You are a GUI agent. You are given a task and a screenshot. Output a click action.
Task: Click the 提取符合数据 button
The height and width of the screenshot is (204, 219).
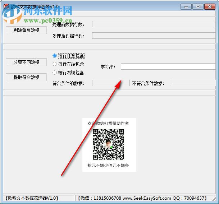pyautogui.click(x=26, y=77)
